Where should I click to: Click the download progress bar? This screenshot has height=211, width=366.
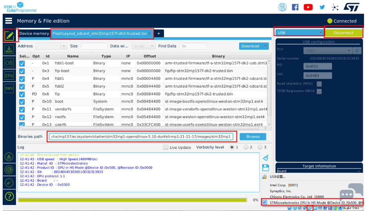[132, 200]
